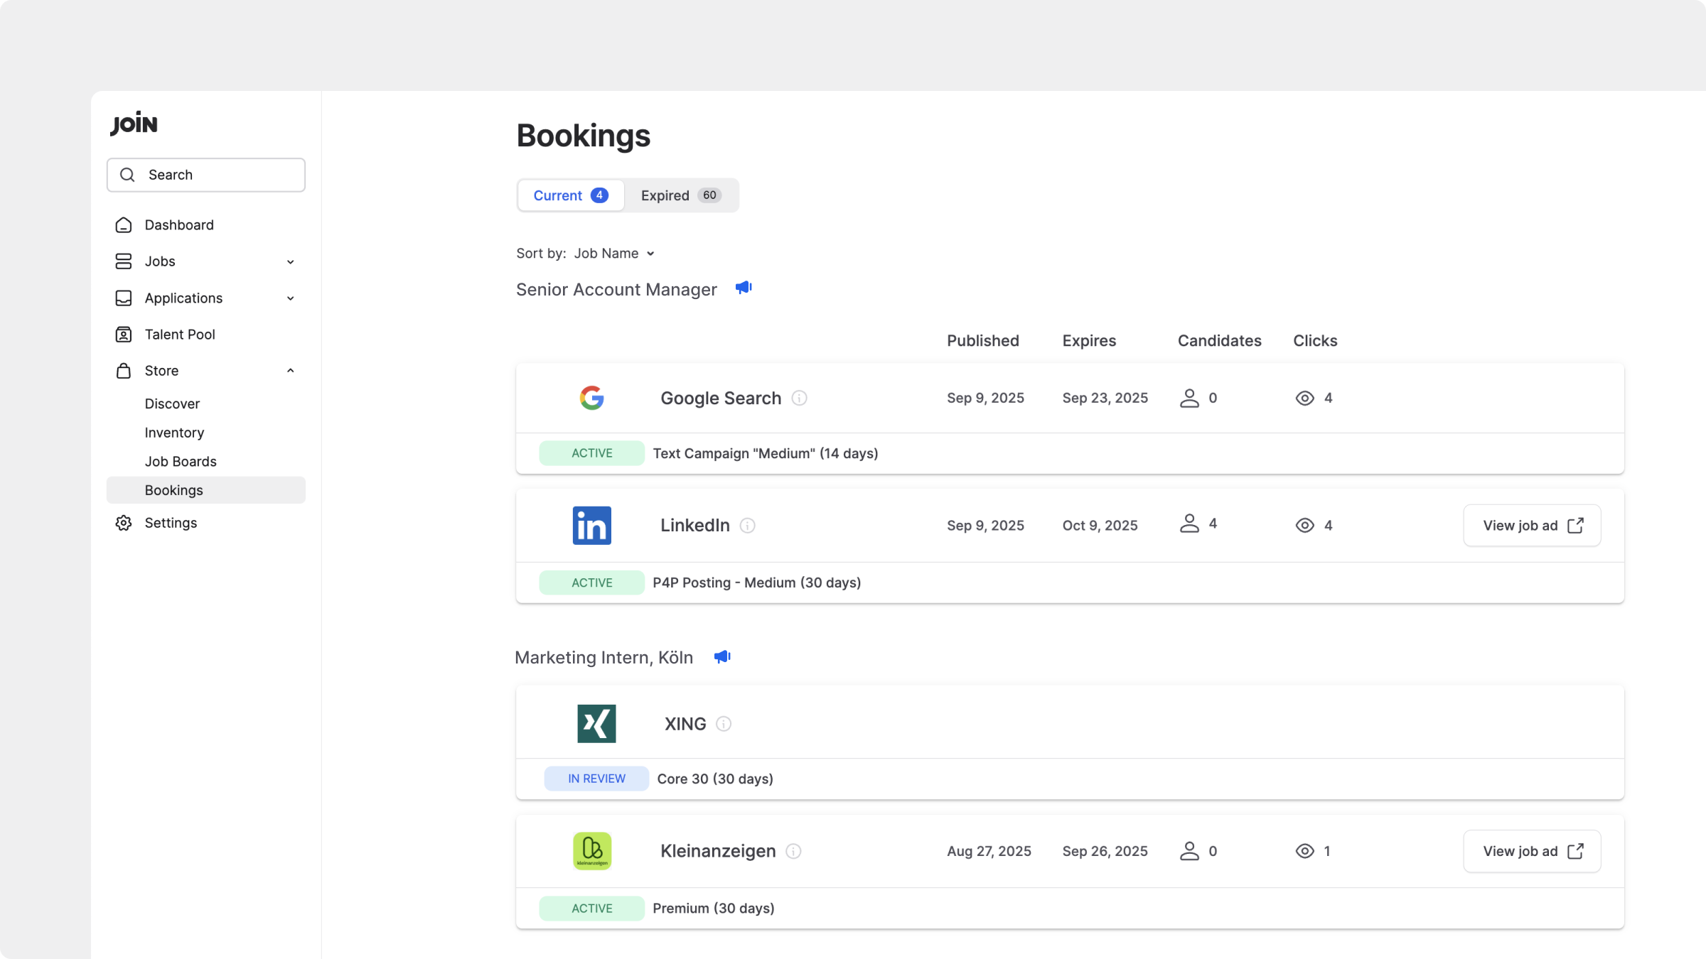Click the info icon beside LinkedIn
This screenshot has height=959, width=1706.
point(747,526)
